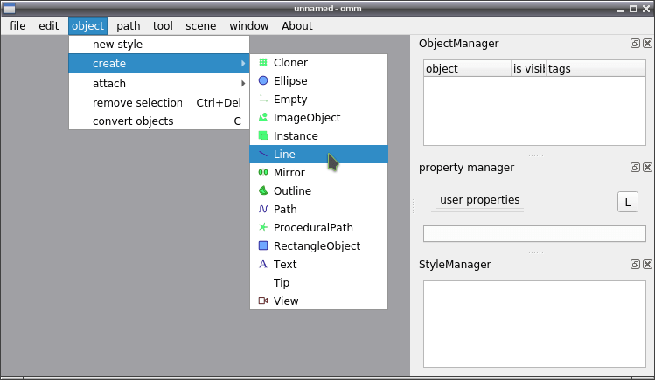Create a Line object
The height and width of the screenshot is (380, 655).
[318, 155]
